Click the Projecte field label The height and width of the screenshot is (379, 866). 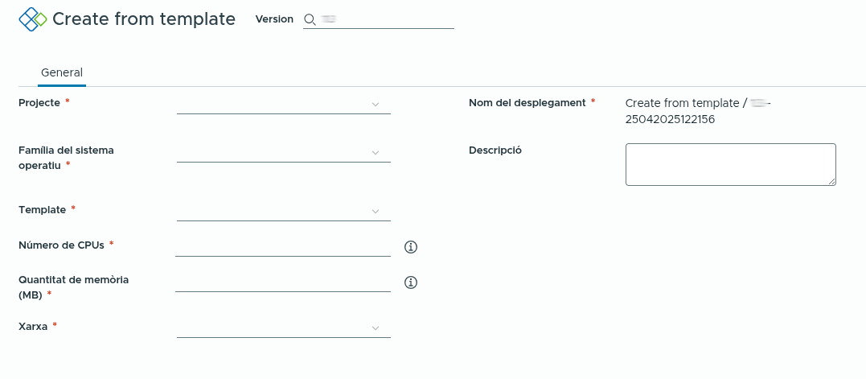(x=39, y=103)
